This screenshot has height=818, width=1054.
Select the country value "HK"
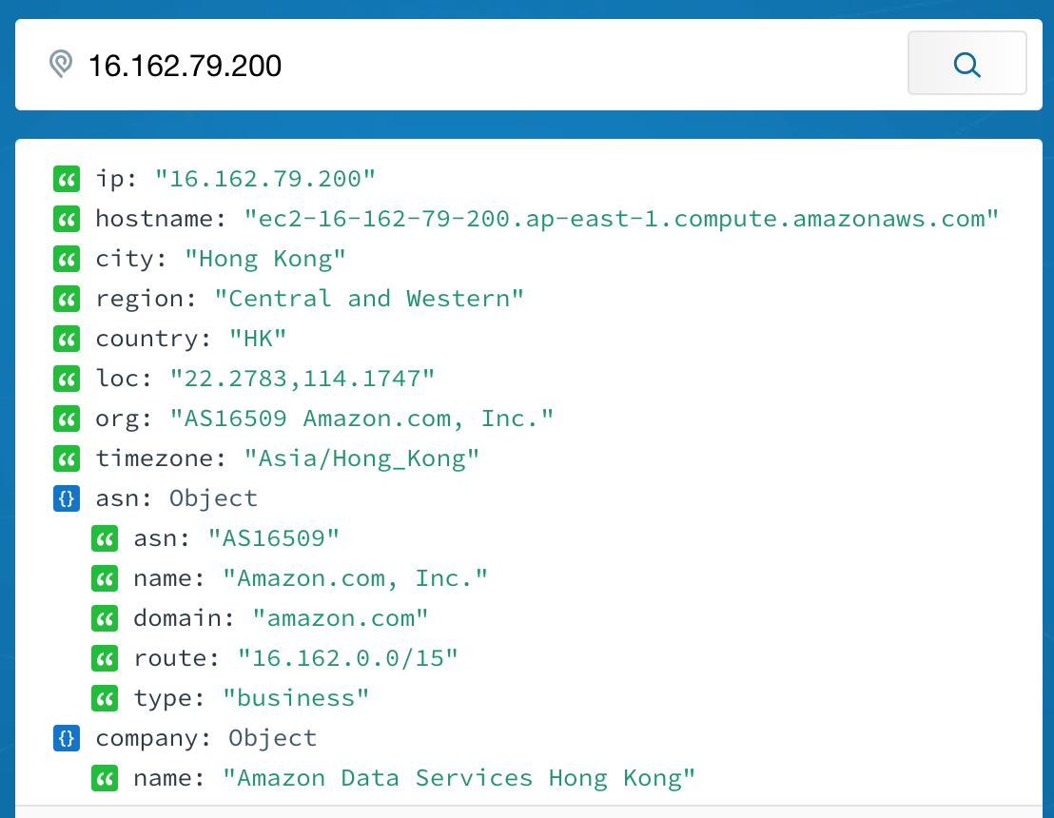pyautogui.click(x=258, y=339)
